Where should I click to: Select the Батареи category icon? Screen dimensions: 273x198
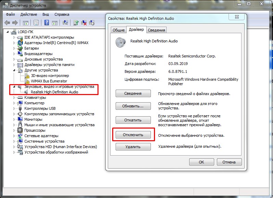[x=20, y=48]
